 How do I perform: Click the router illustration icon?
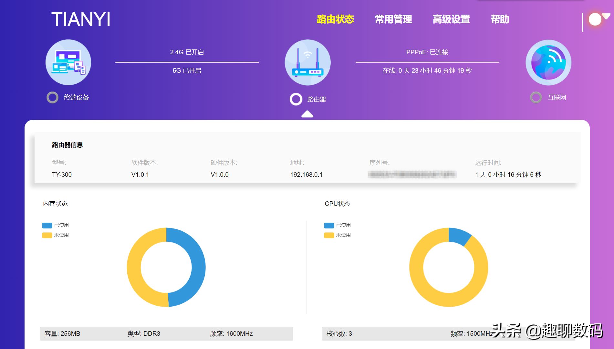coord(307,62)
